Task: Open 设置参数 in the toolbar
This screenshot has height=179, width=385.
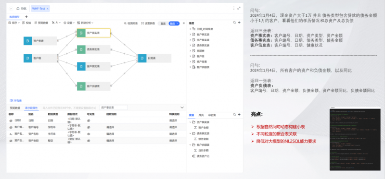Action: (148, 24)
